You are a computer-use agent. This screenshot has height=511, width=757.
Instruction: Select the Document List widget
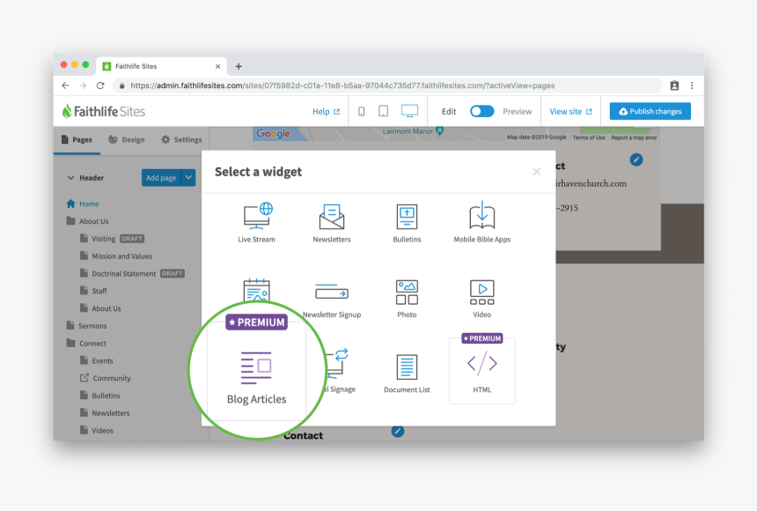pos(407,374)
